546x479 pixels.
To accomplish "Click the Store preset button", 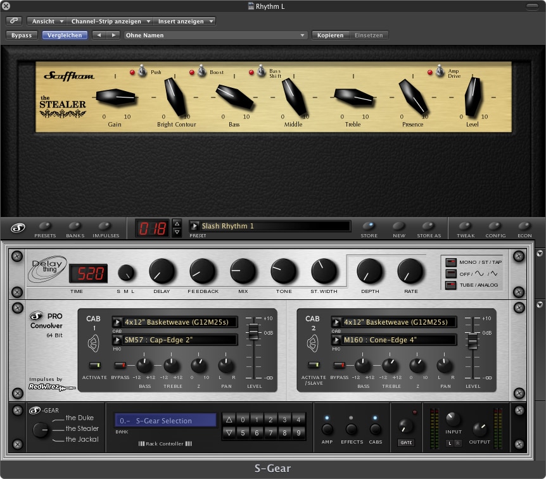I will point(369,227).
